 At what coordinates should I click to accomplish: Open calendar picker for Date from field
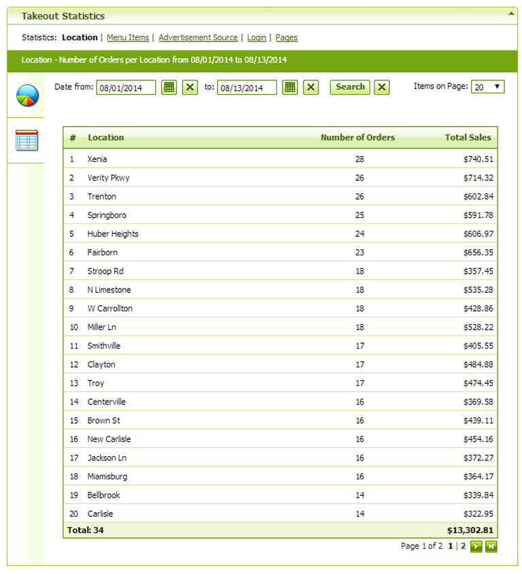(x=169, y=87)
